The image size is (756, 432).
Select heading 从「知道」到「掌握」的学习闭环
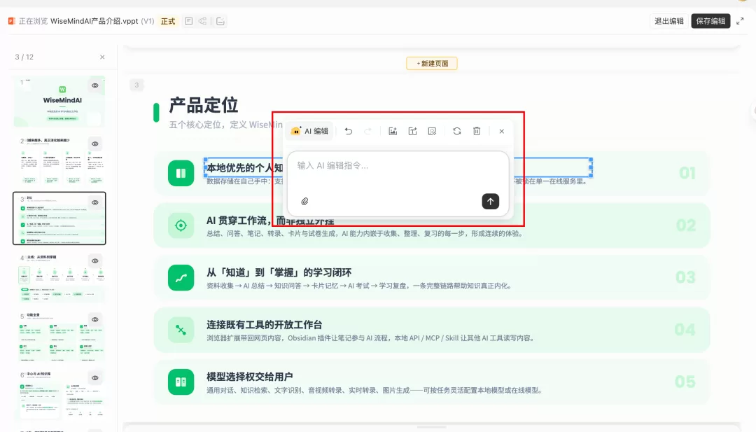tap(279, 272)
